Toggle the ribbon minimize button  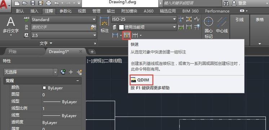click(x=242, y=11)
